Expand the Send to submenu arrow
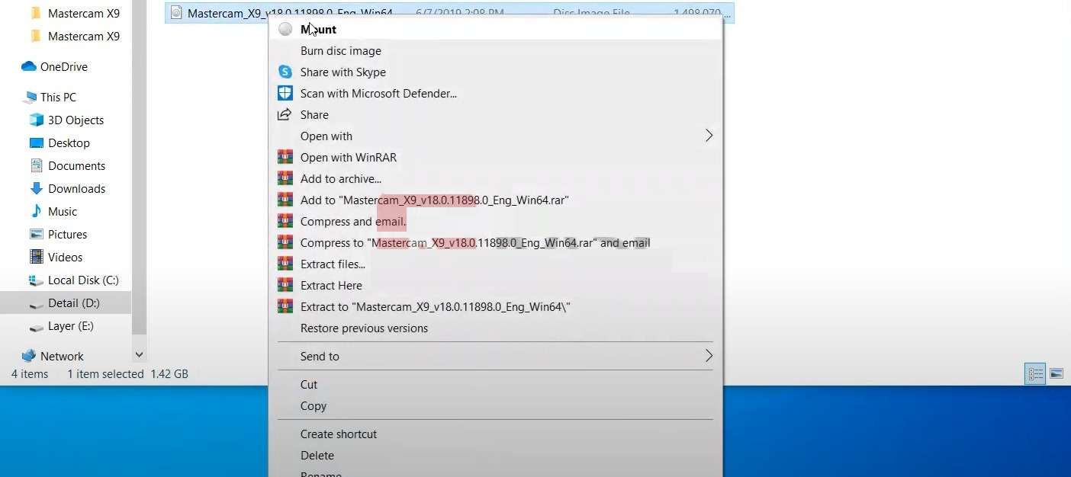 click(x=709, y=356)
